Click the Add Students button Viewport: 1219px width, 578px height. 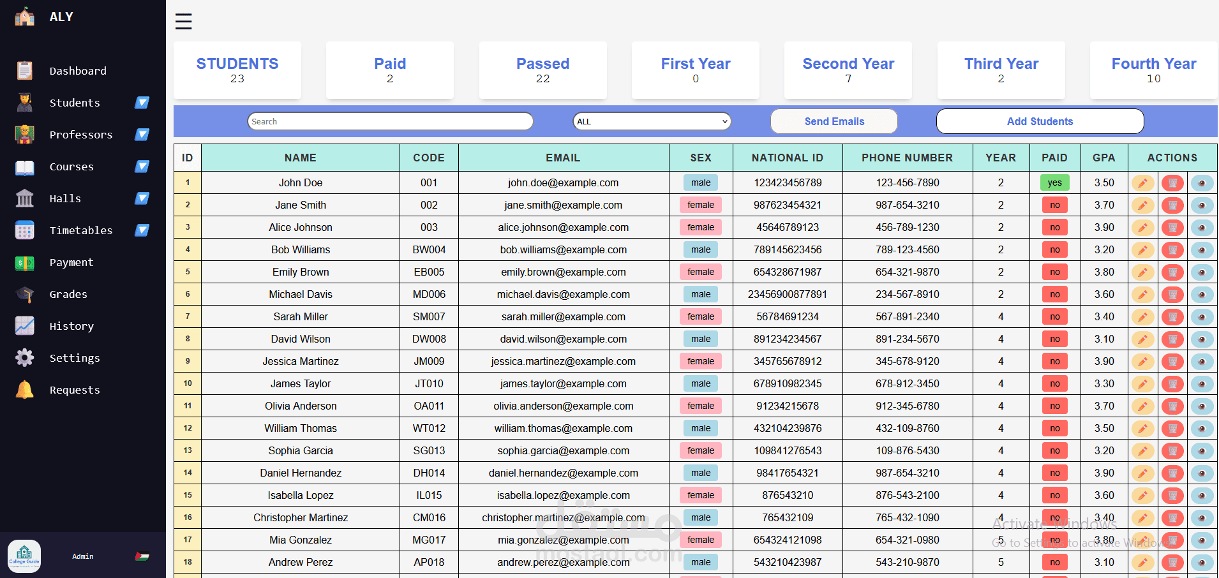coord(1040,121)
